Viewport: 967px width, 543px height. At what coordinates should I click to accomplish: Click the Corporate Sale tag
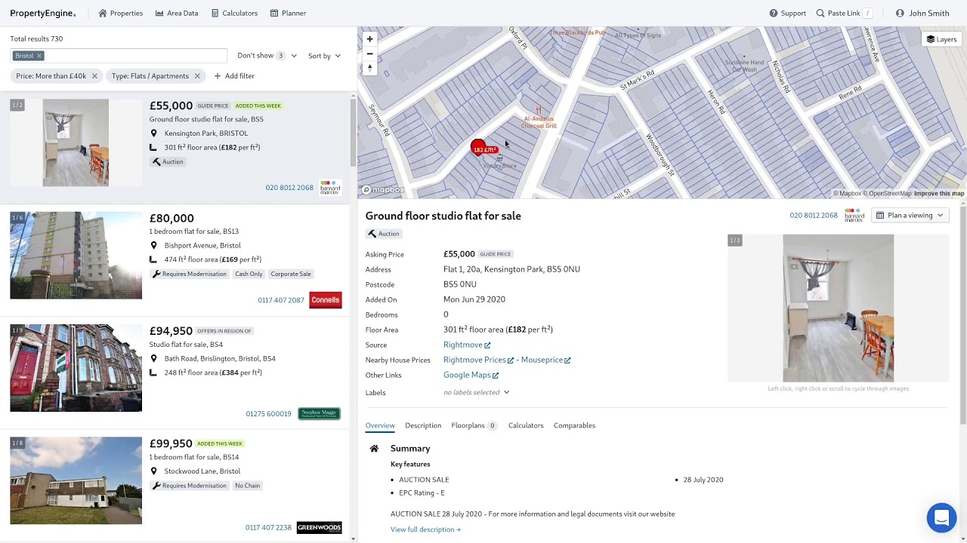click(291, 275)
